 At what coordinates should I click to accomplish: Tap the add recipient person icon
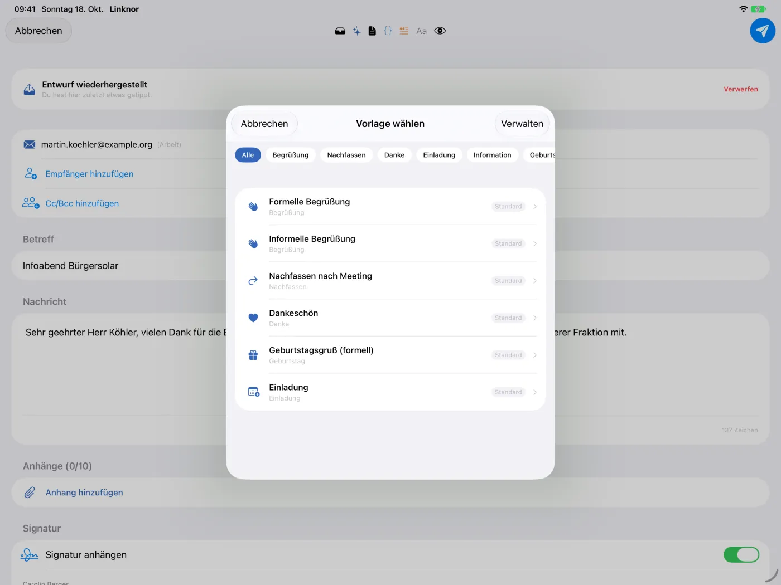pyautogui.click(x=31, y=174)
